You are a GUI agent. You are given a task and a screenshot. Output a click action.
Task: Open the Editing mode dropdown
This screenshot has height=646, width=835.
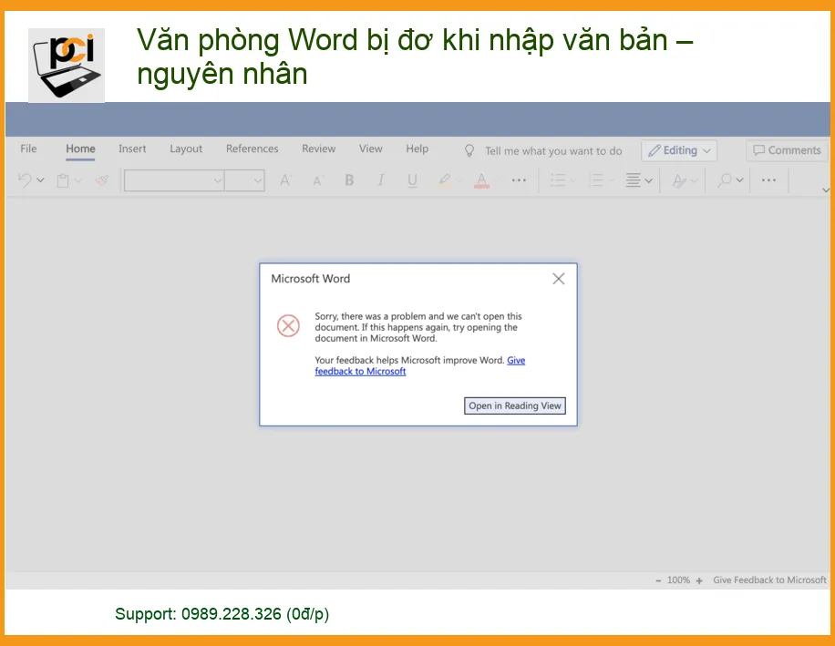(679, 150)
